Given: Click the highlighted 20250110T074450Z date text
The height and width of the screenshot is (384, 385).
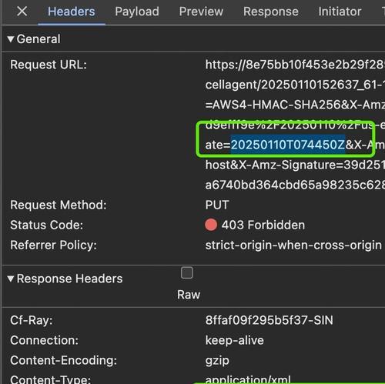Looking at the screenshot, I should point(288,145).
